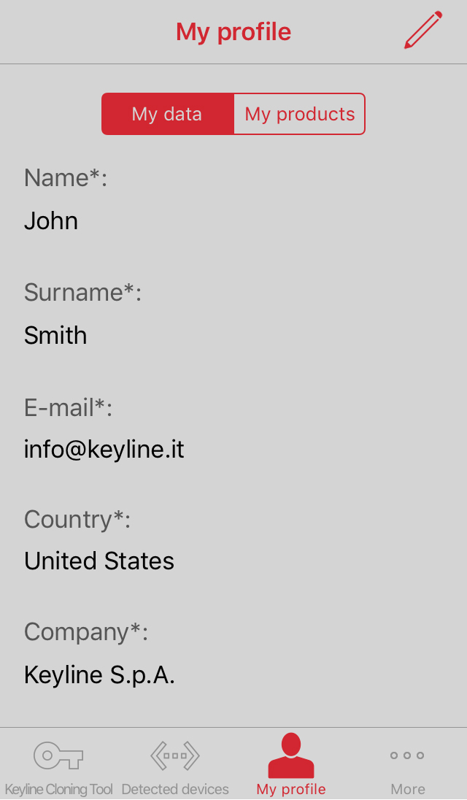Screen dimensions: 467x800
Task: Tap the Company* field label
Action: coord(86,631)
